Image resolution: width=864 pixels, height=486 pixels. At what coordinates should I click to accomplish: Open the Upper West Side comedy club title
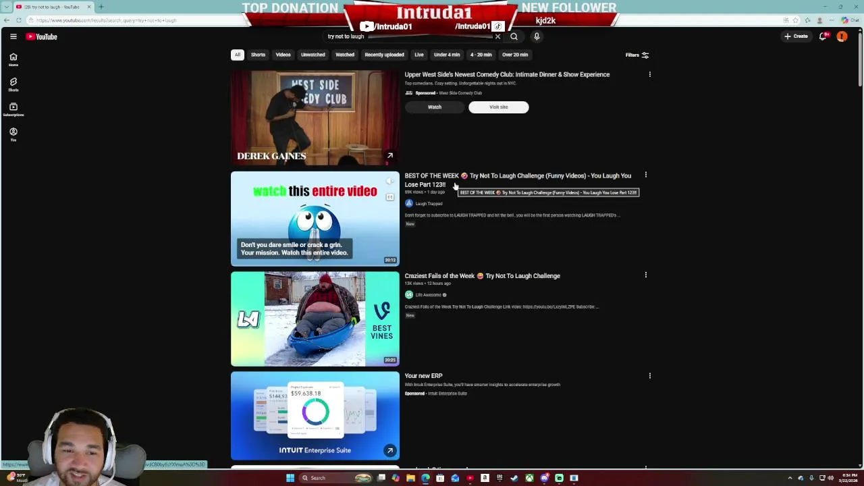click(x=507, y=74)
